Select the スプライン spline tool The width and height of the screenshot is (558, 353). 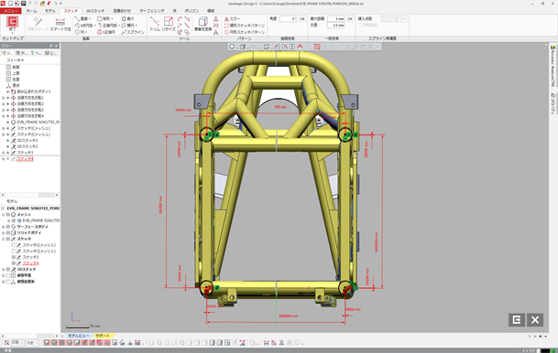pos(133,32)
